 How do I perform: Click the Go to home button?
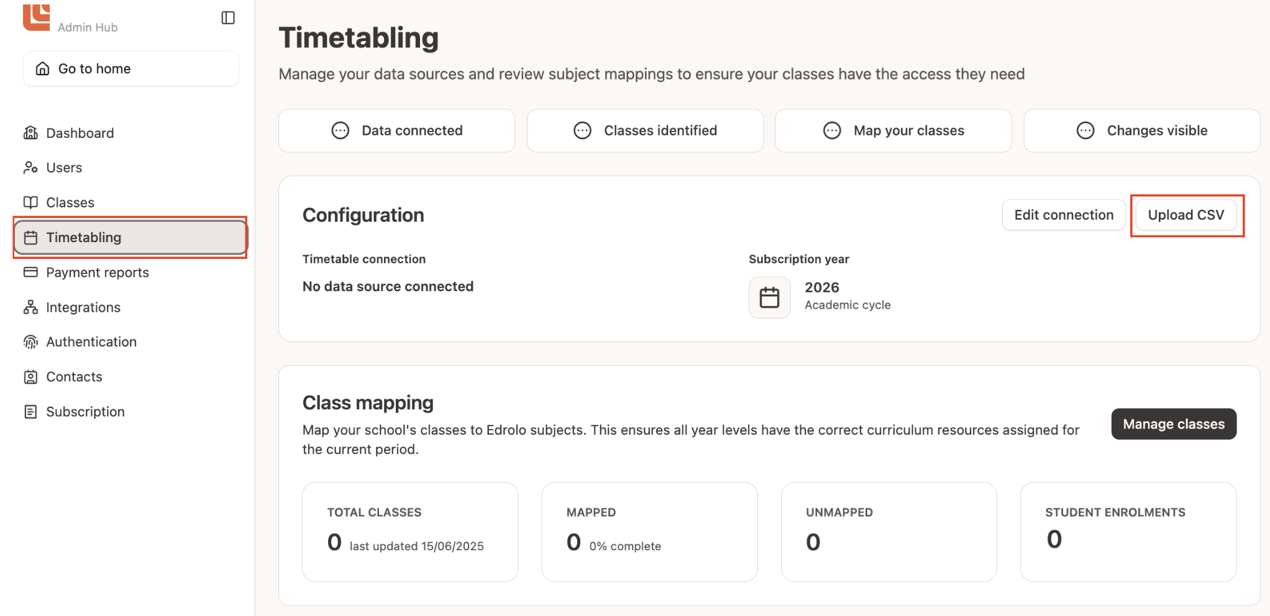tap(131, 68)
